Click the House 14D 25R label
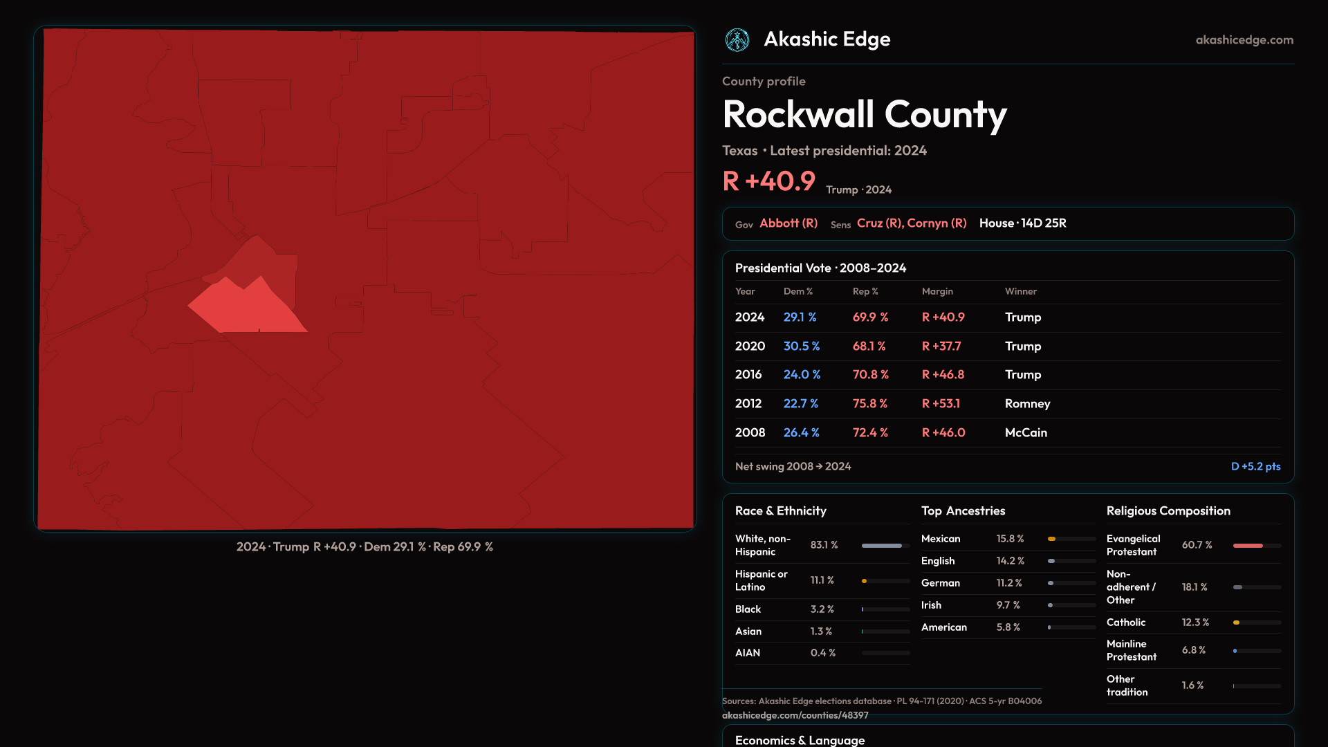The width and height of the screenshot is (1328, 747). 1022,223
